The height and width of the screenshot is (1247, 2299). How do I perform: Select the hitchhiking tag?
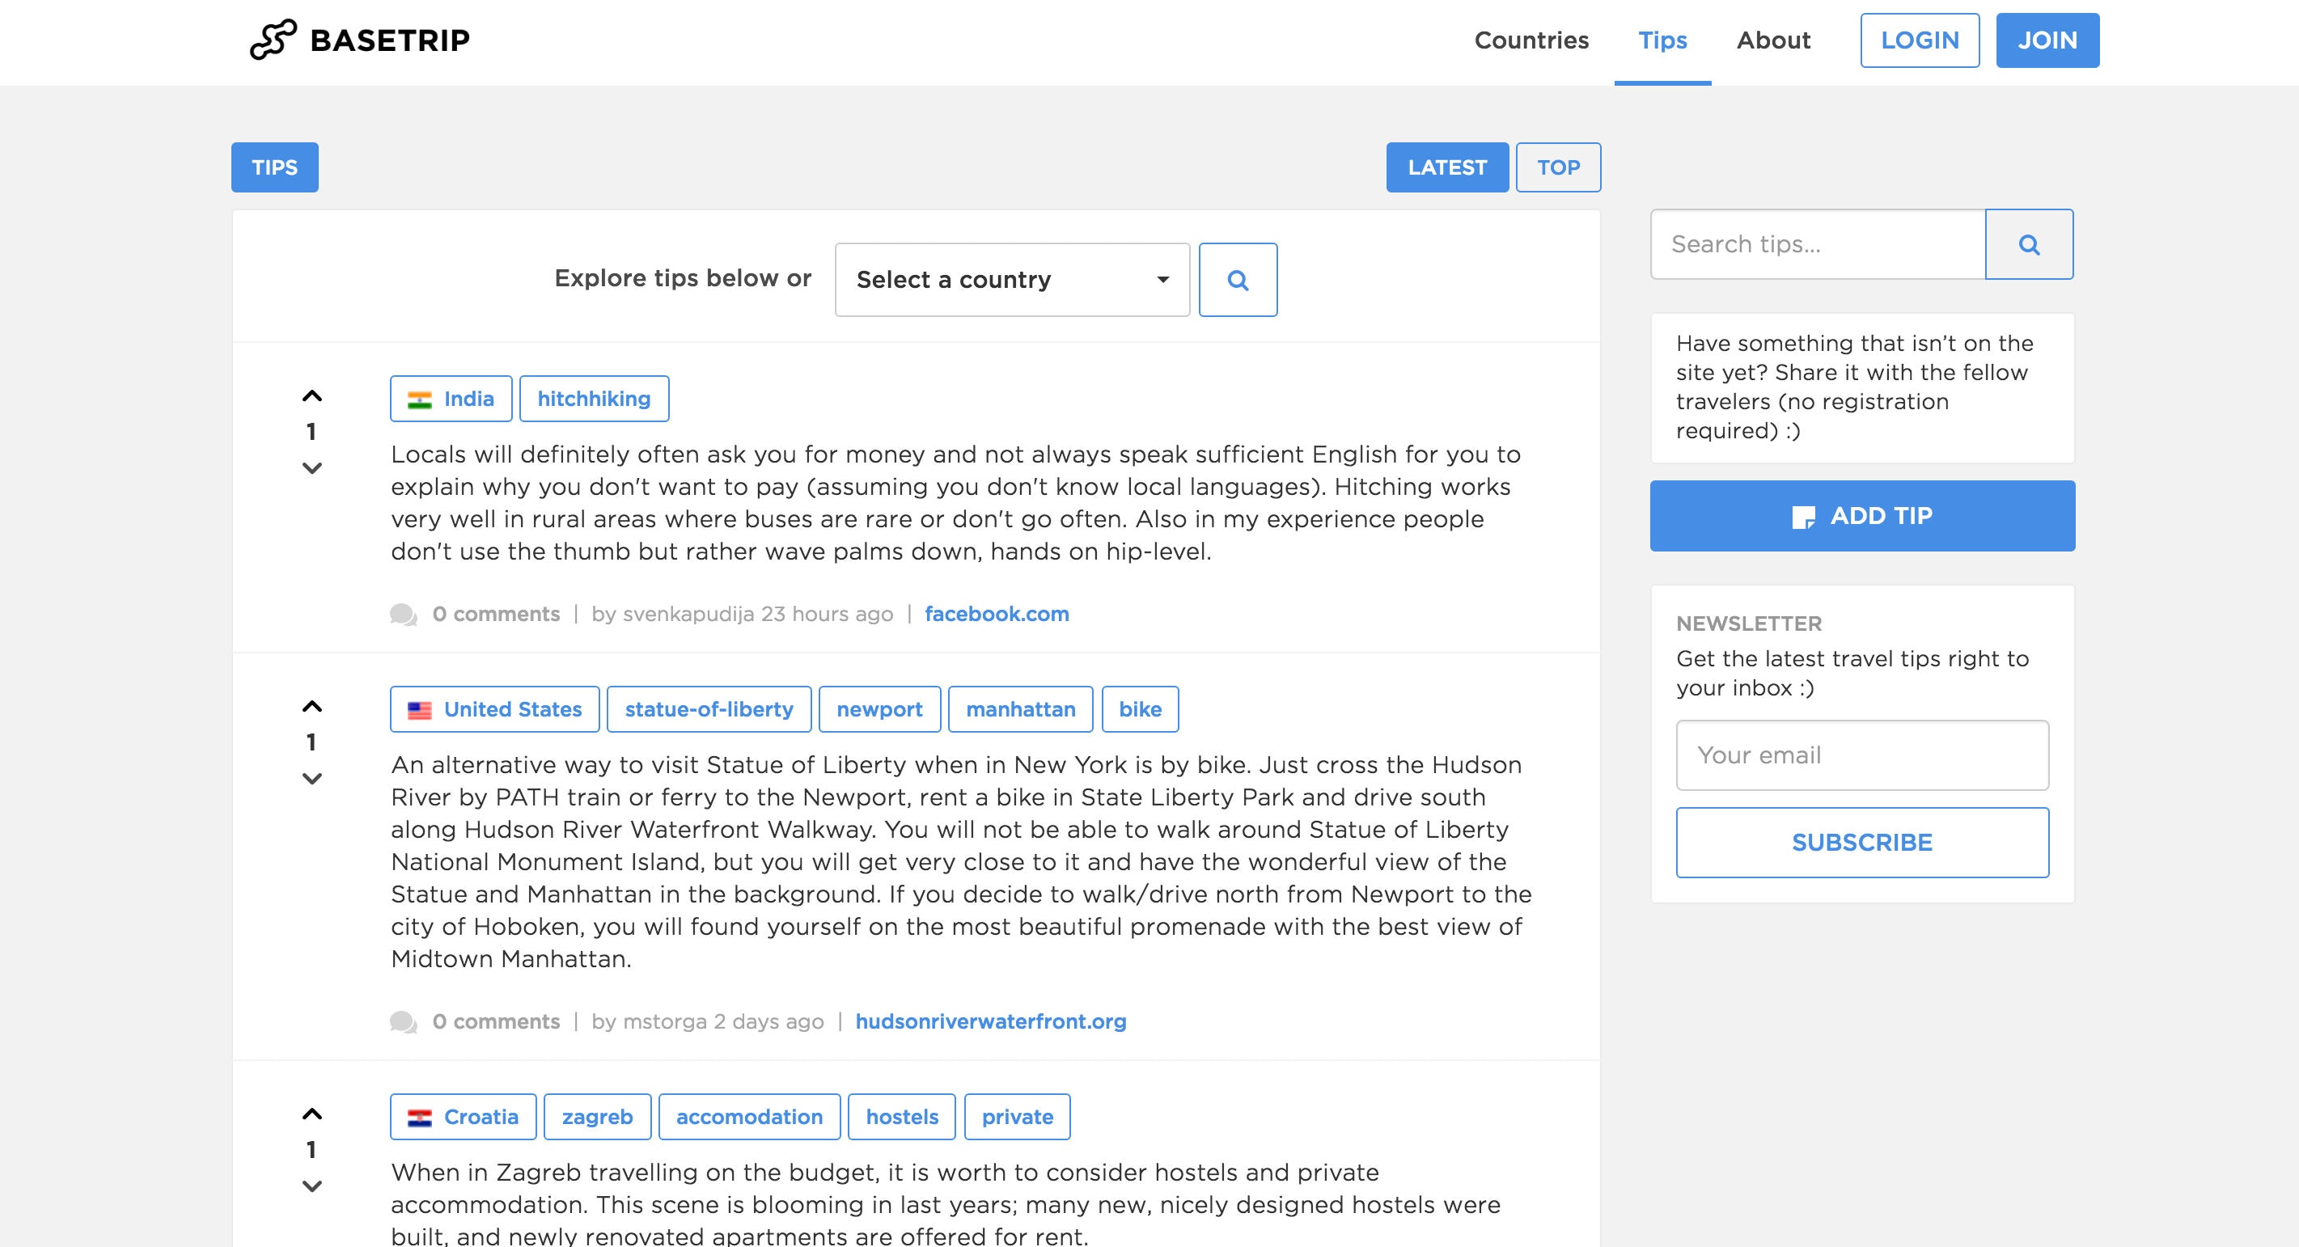[x=594, y=399]
